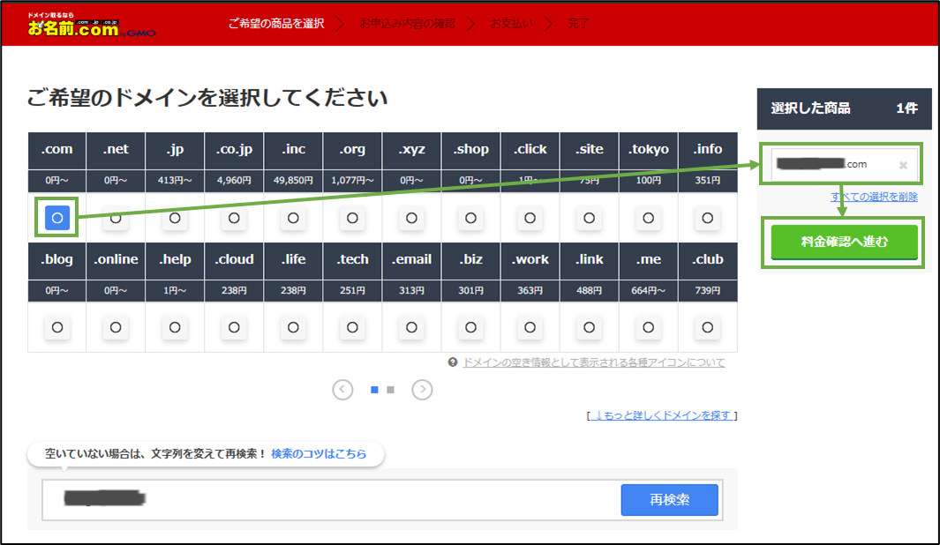Select the .work domain option
This screenshot has width=940, height=545.
coord(530,327)
